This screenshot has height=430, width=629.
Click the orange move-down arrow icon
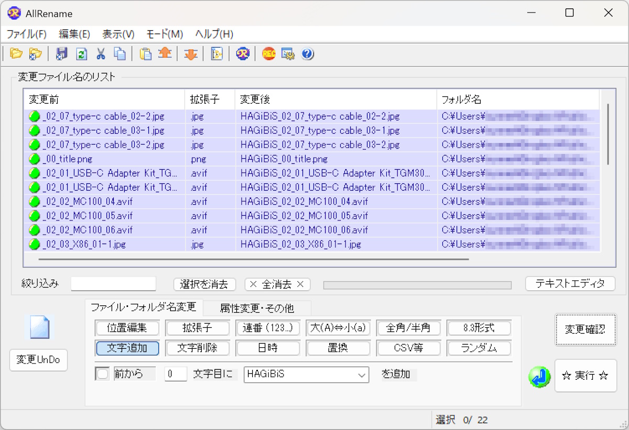pos(191,54)
